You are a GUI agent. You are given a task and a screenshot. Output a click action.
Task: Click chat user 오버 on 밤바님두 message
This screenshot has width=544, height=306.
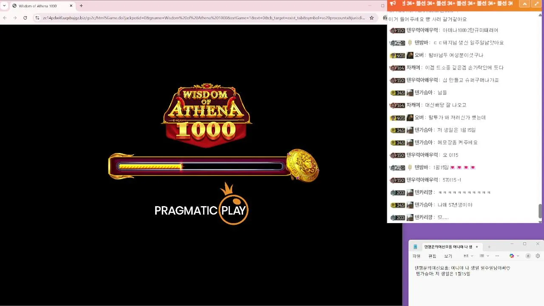pos(419,55)
